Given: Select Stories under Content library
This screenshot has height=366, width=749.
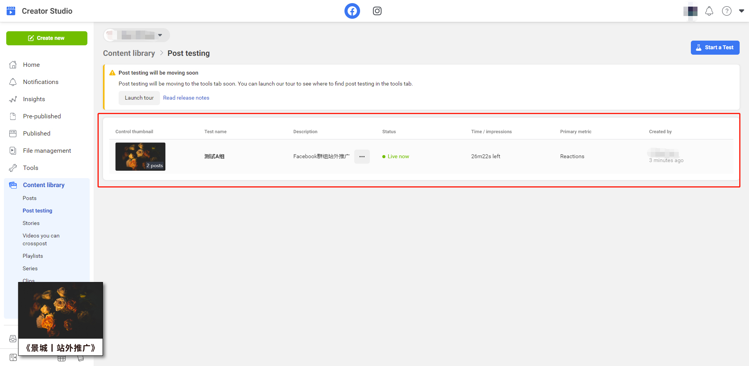Looking at the screenshot, I should click(x=31, y=223).
